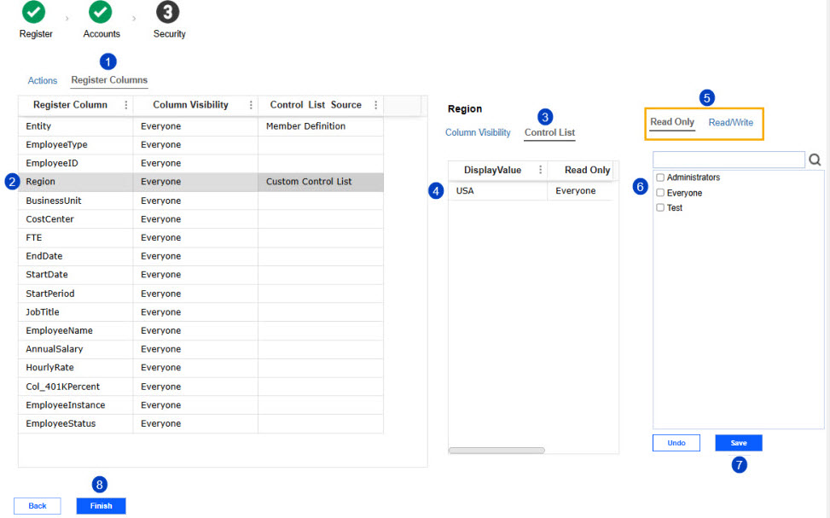Screen dimensions: 830x518
Task: Select the EmployeeStatus row
Action: click(200, 424)
